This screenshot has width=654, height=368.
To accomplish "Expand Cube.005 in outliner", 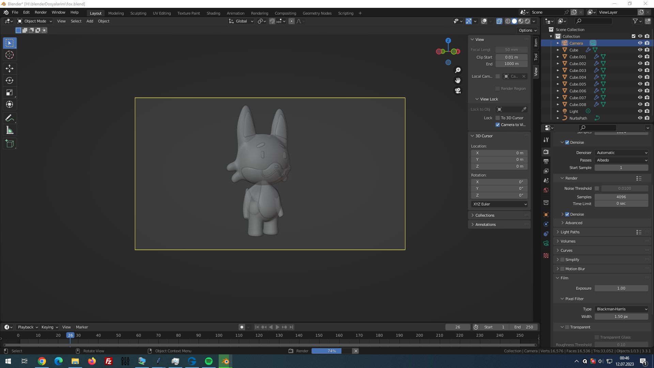I will pos(558,84).
